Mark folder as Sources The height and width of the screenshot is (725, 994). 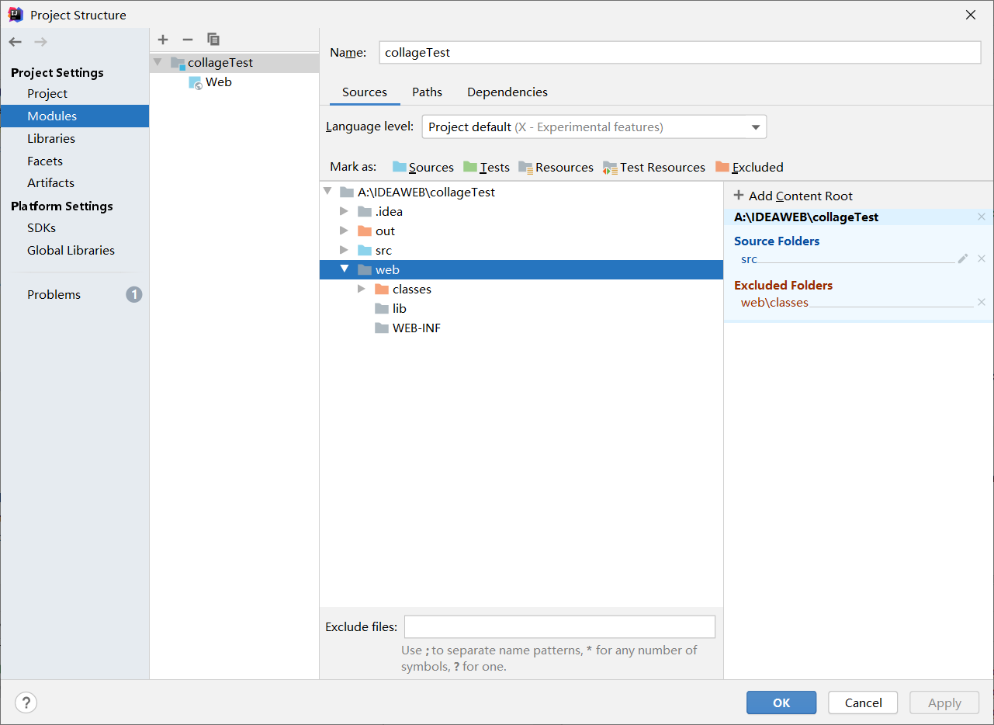(423, 167)
